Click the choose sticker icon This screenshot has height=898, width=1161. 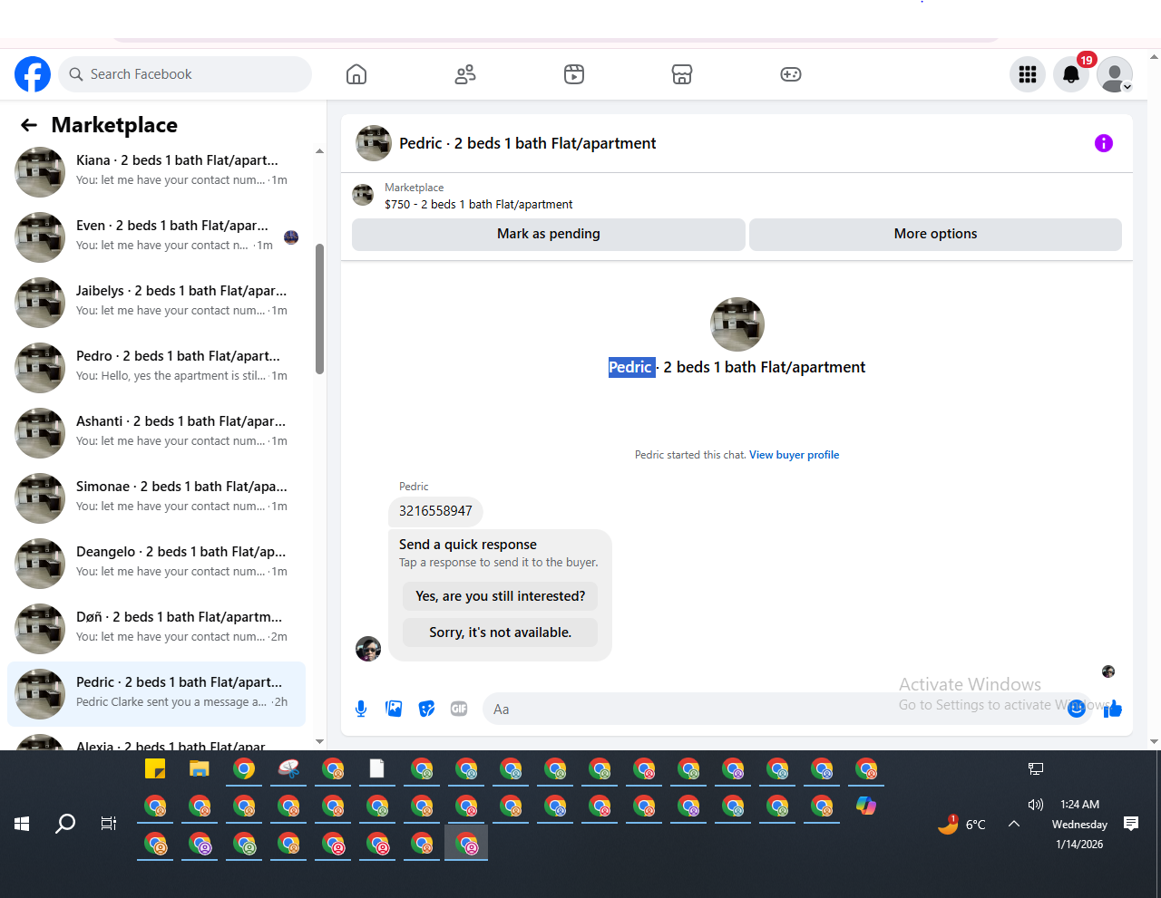[426, 709]
